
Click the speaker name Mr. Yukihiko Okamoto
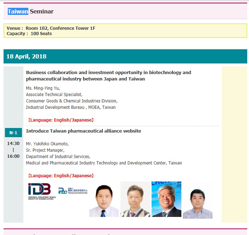coord(47,144)
